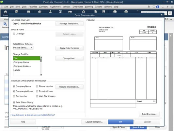Click the Change Font button
Image resolution: width=174 pixels, height=131 pixels.
(x=69, y=58)
